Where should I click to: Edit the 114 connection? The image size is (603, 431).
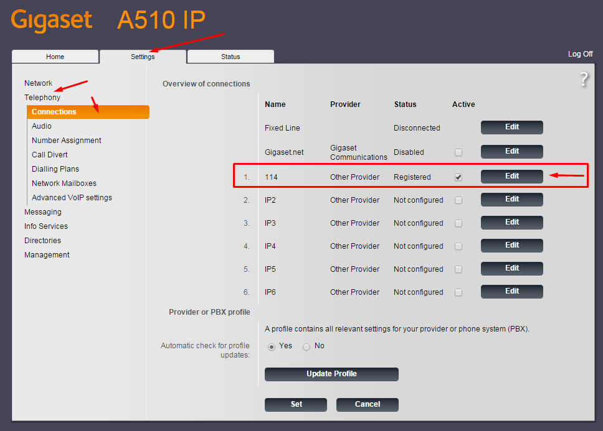pyautogui.click(x=512, y=177)
